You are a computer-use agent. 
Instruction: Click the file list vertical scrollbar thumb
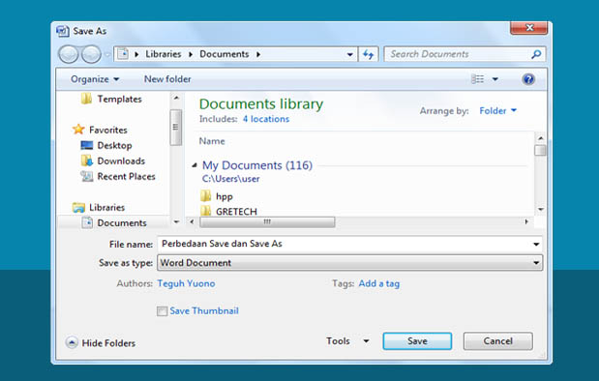pos(540,150)
